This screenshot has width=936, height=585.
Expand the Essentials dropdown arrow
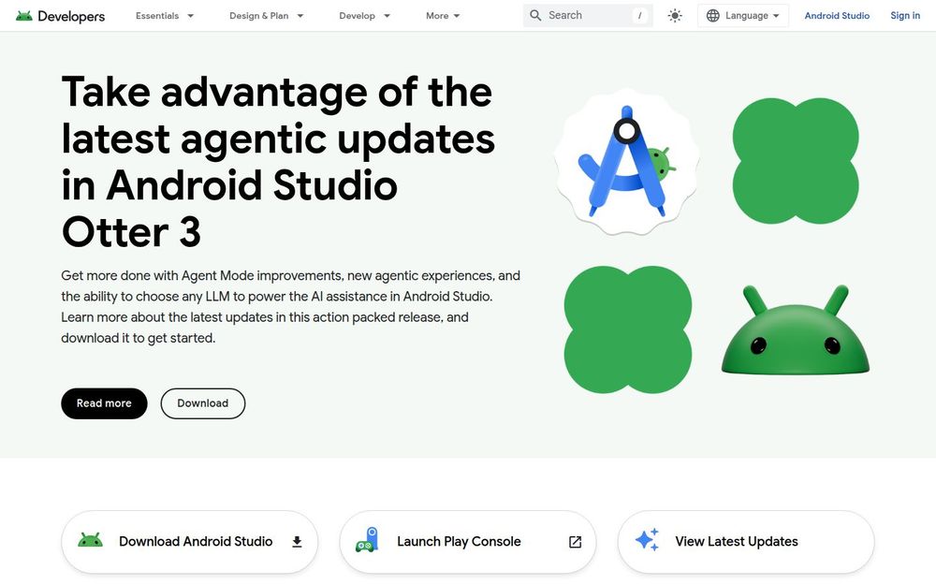[190, 16]
